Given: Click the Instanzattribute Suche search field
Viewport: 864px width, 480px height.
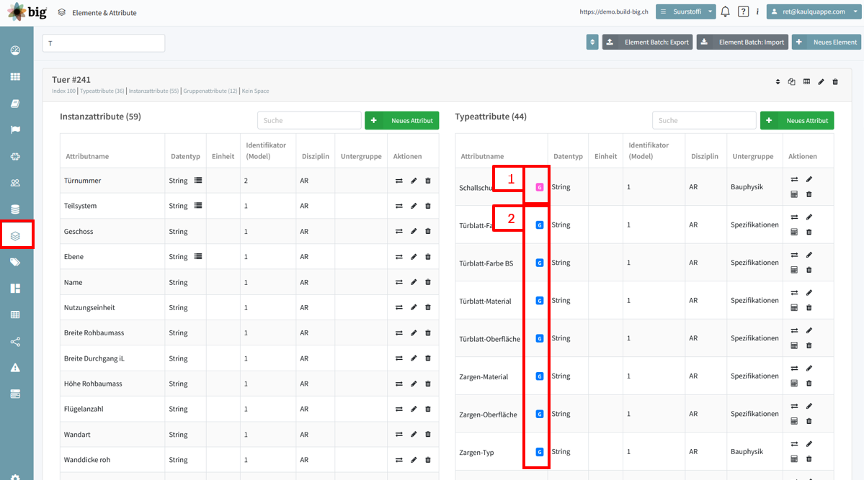Looking at the screenshot, I should (x=309, y=121).
